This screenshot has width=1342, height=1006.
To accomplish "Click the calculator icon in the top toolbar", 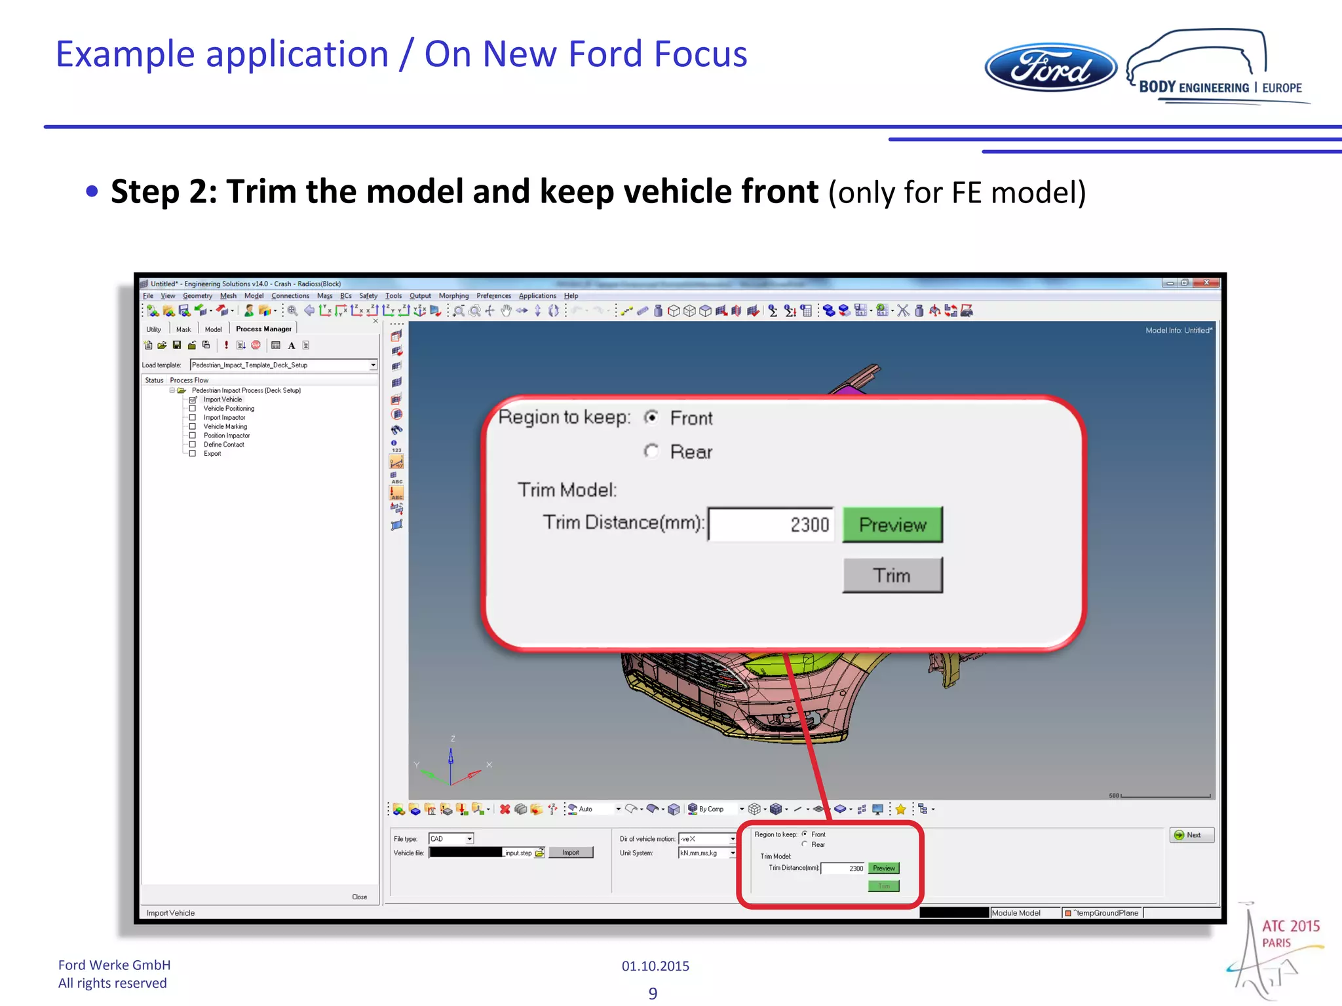I will click(807, 310).
